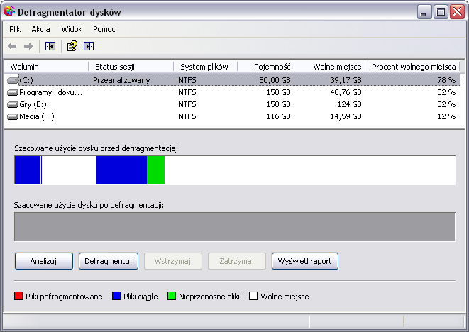Screen dimensions: 469x332
Task: Sort by Status sesji column header
Action: [131, 67]
